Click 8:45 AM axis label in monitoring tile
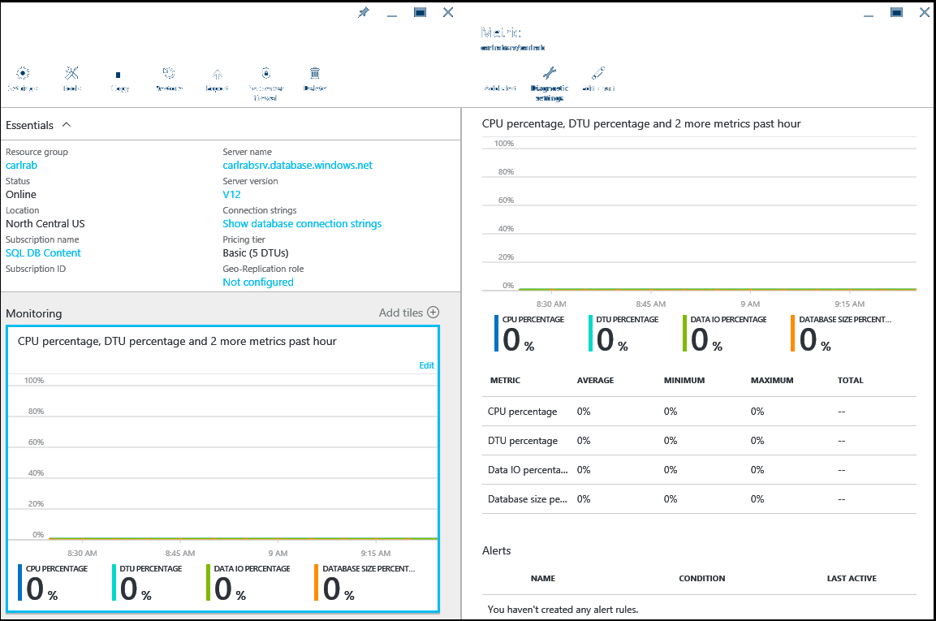Viewport: 936px width, 621px height. [180, 554]
